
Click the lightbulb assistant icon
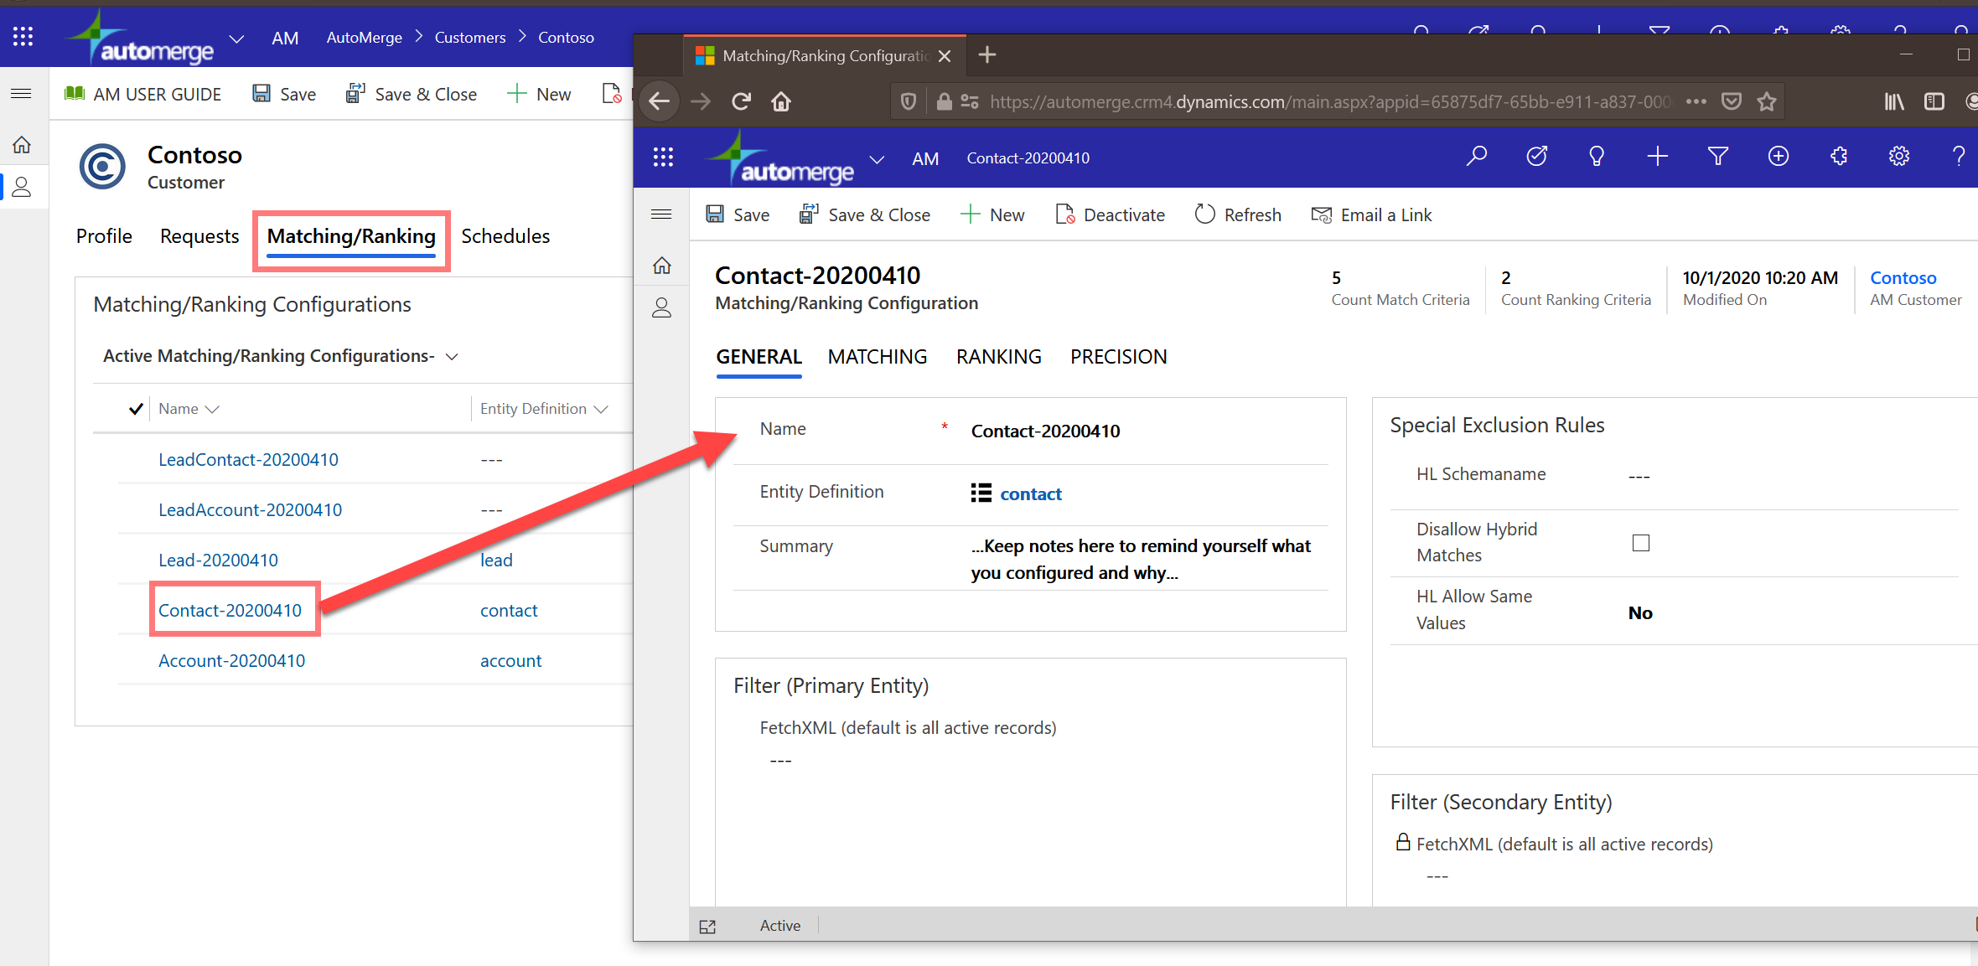point(1597,157)
